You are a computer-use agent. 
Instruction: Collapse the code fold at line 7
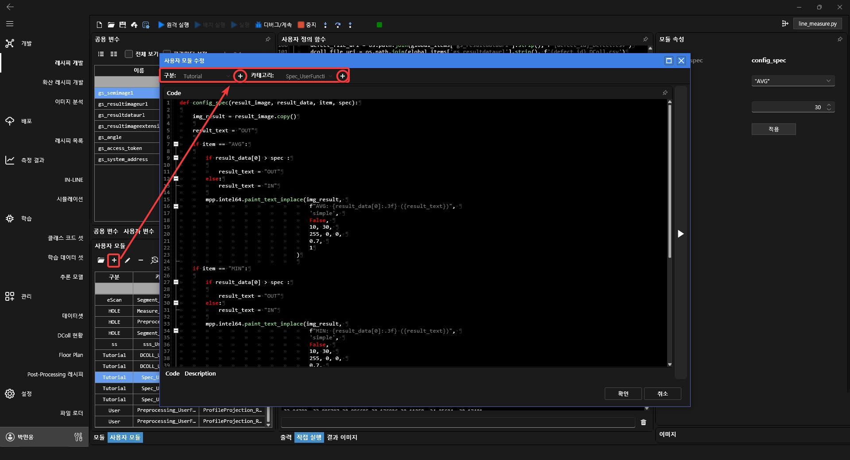(x=176, y=144)
